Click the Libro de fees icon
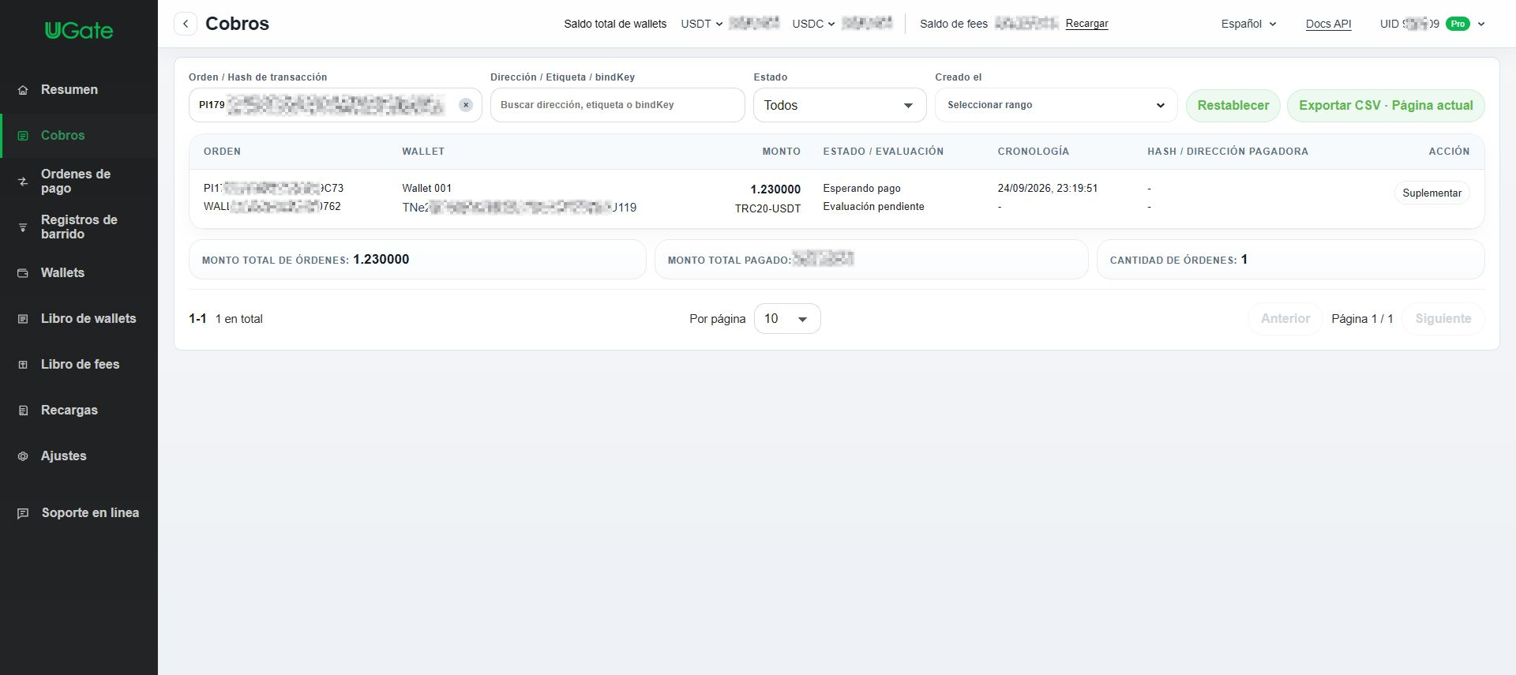 [23, 365]
